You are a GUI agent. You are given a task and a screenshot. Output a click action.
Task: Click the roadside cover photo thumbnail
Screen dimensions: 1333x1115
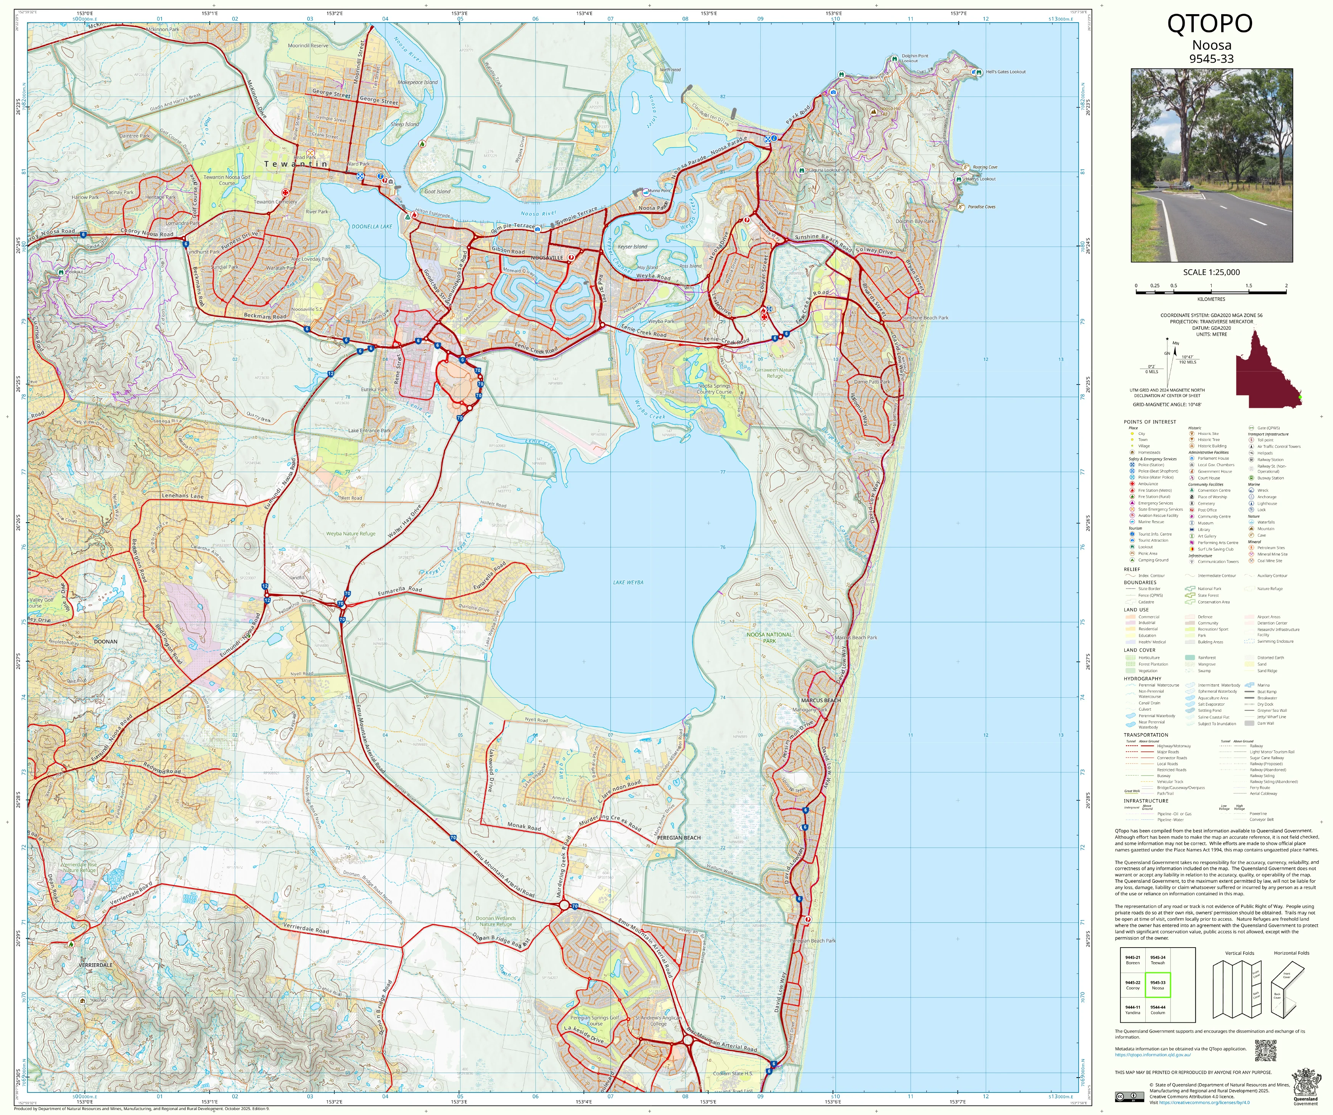click(x=1212, y=166)
